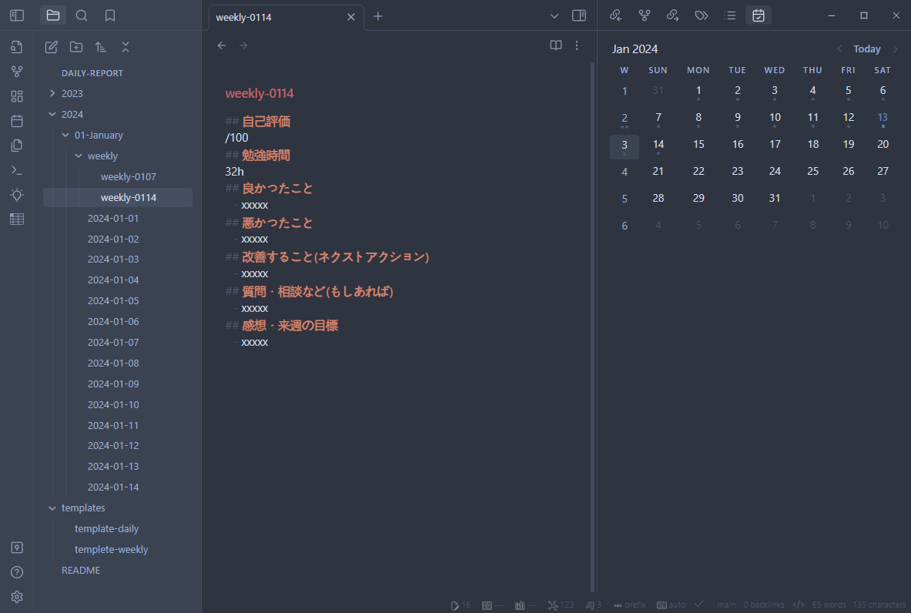
Task: Navigate forward in note history
Action: coord(243,45)
